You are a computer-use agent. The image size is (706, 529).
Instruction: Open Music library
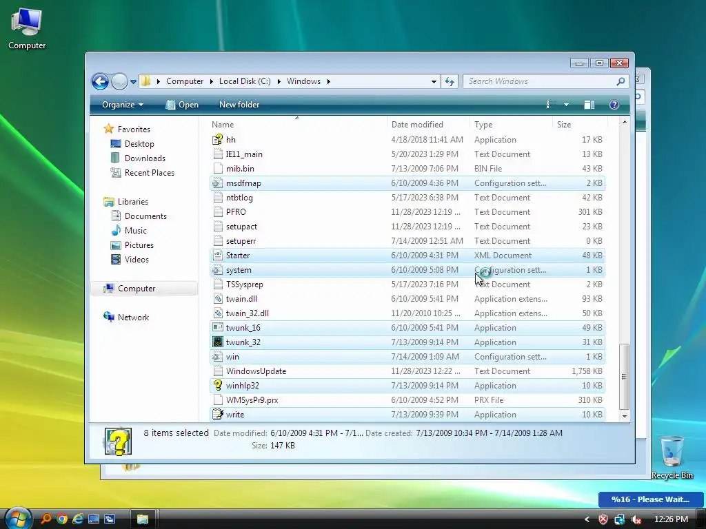point(136,231)
